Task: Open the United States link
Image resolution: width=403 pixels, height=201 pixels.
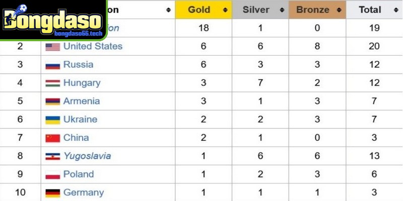Action: pyautogui.click(x=93, y=46)
